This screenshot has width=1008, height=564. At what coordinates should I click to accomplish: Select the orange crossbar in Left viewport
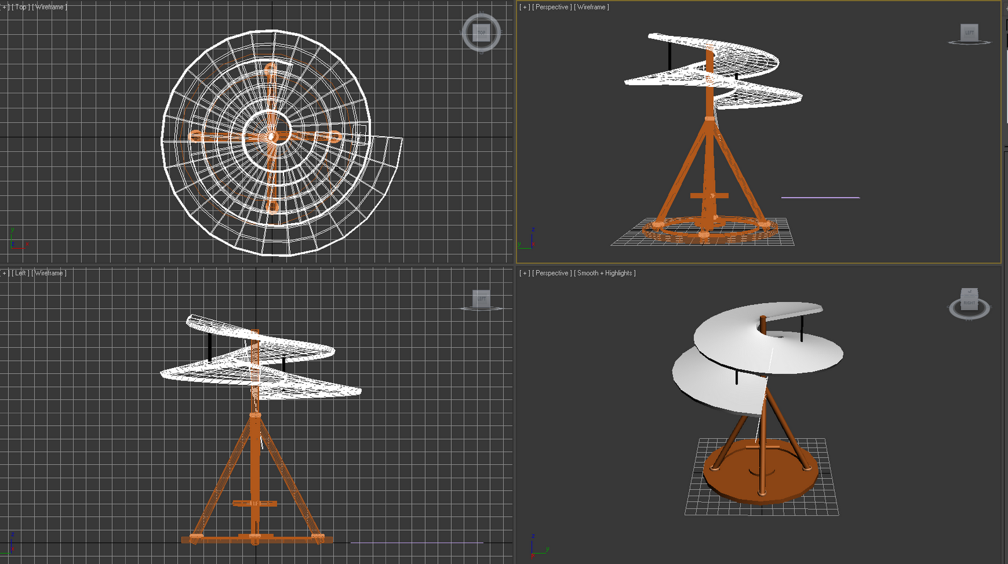(255, 503)
